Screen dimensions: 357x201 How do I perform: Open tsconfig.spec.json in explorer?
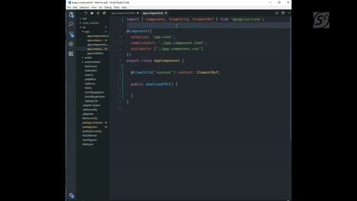coord(95,97)
